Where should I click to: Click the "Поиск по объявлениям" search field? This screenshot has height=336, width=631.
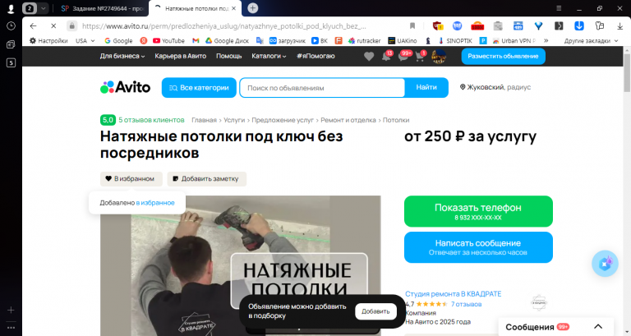pyautogui.click(x=322, y=88)
